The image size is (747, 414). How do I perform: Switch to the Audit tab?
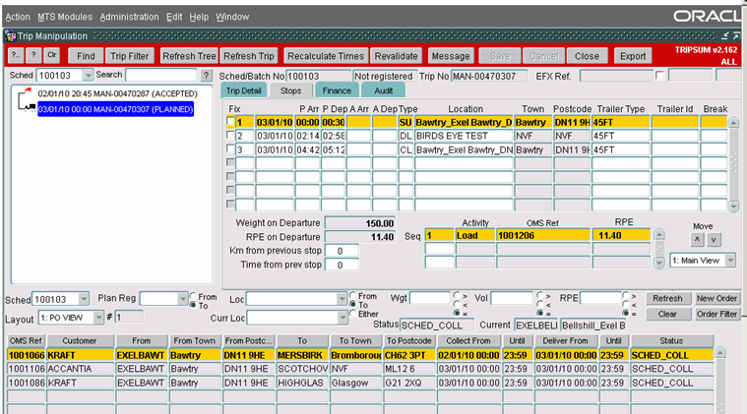[383, 90]
